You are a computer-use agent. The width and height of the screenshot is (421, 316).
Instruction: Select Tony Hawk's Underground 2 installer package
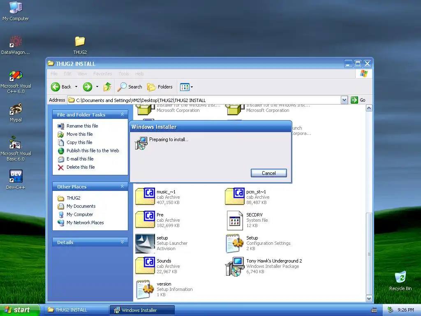263,266
